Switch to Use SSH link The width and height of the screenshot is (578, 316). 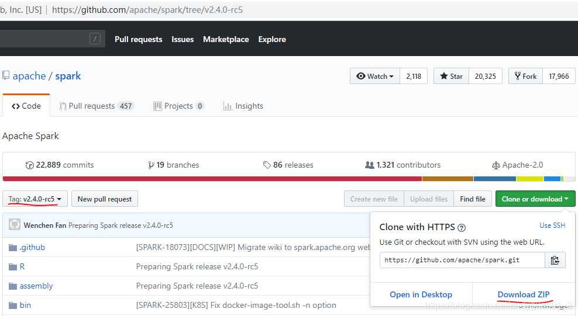point(552,225)
